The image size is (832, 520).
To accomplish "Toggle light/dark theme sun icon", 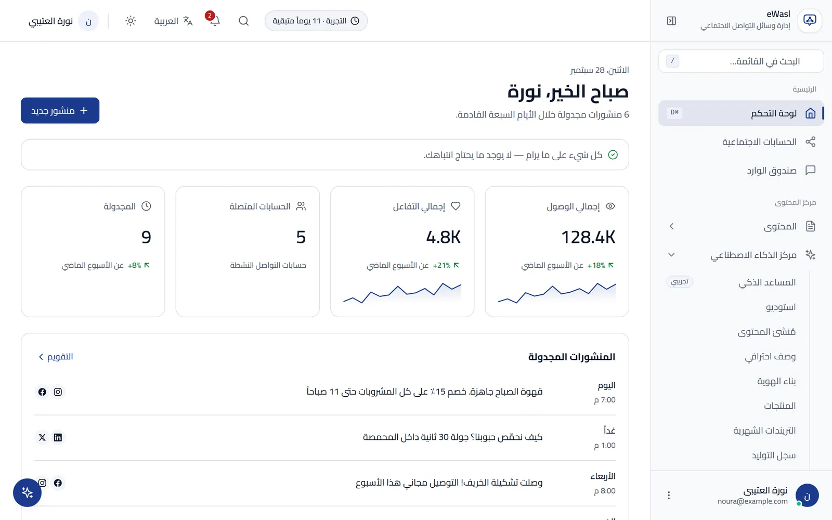I will click(x=131, y=21).
